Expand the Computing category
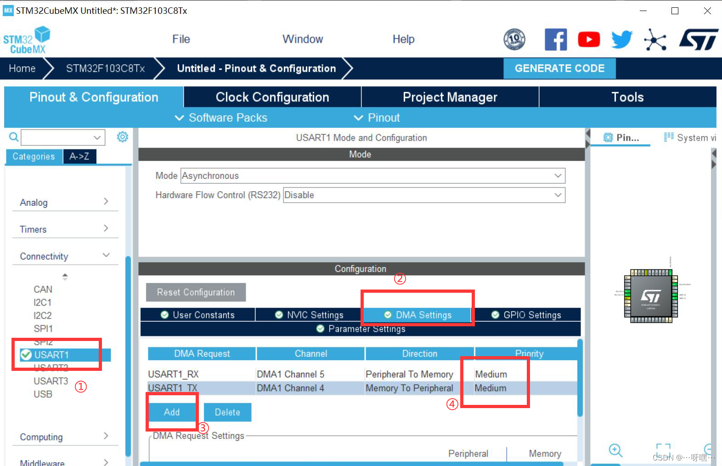 65,437
